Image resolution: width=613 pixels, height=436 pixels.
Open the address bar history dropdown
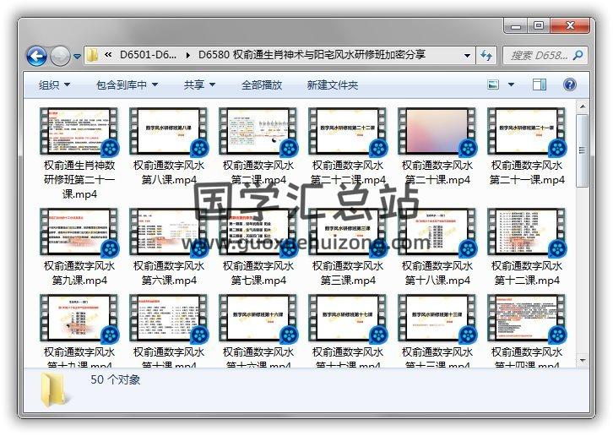(467, 56)
